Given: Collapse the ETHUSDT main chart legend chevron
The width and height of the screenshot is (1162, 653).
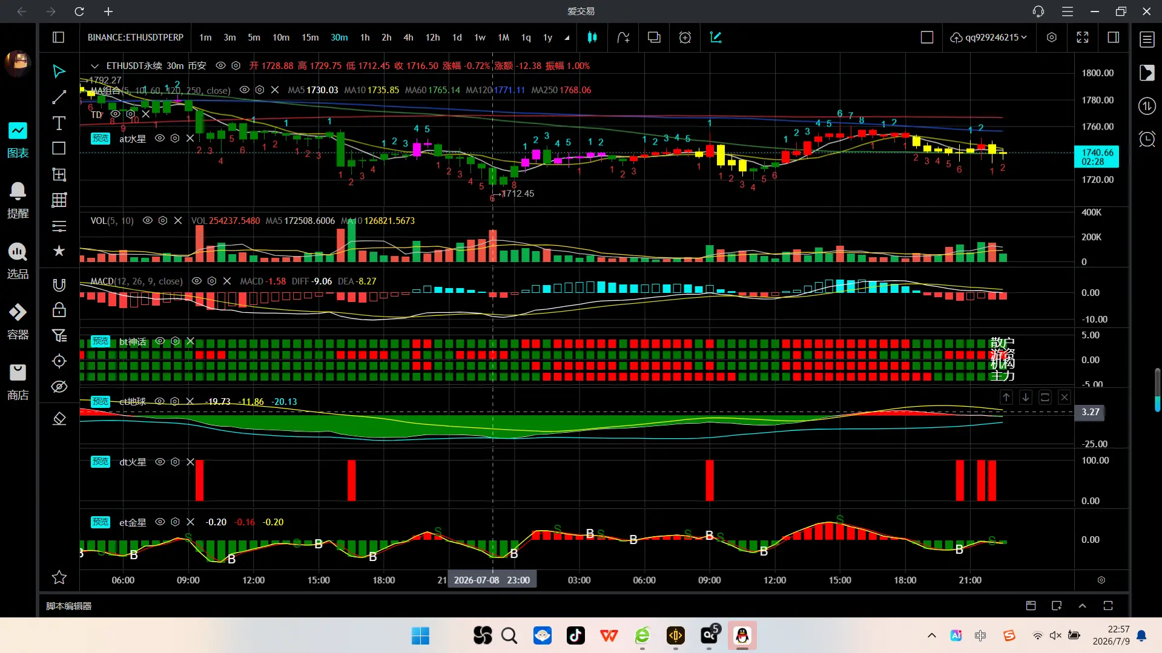Looking at the screenshot, I should click(x=94, y=66).
